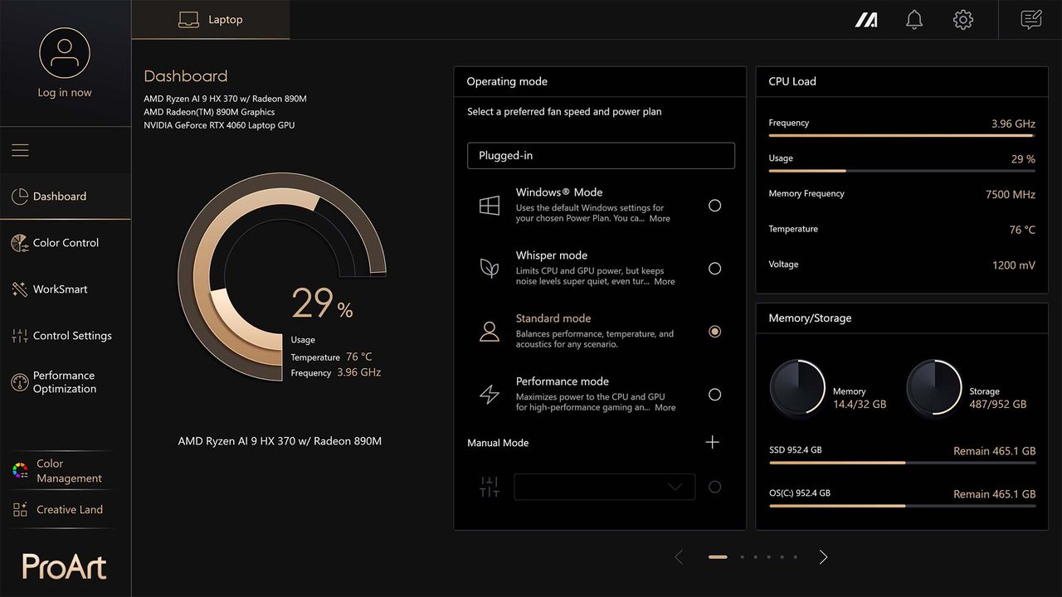Click the Storage circular gauge
Screen dimensions: 1062x597
933,386
